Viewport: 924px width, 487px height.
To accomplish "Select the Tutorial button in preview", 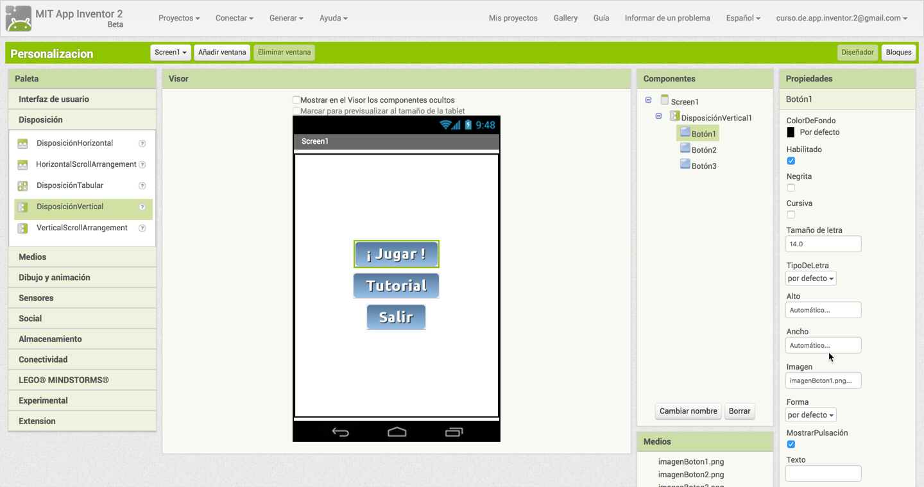I will click(397, 286).
